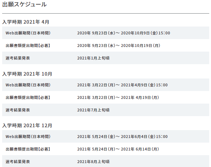Click the 2021年 6月14日(月) document deadline
211x167 pixels.
tap(140, 149)
